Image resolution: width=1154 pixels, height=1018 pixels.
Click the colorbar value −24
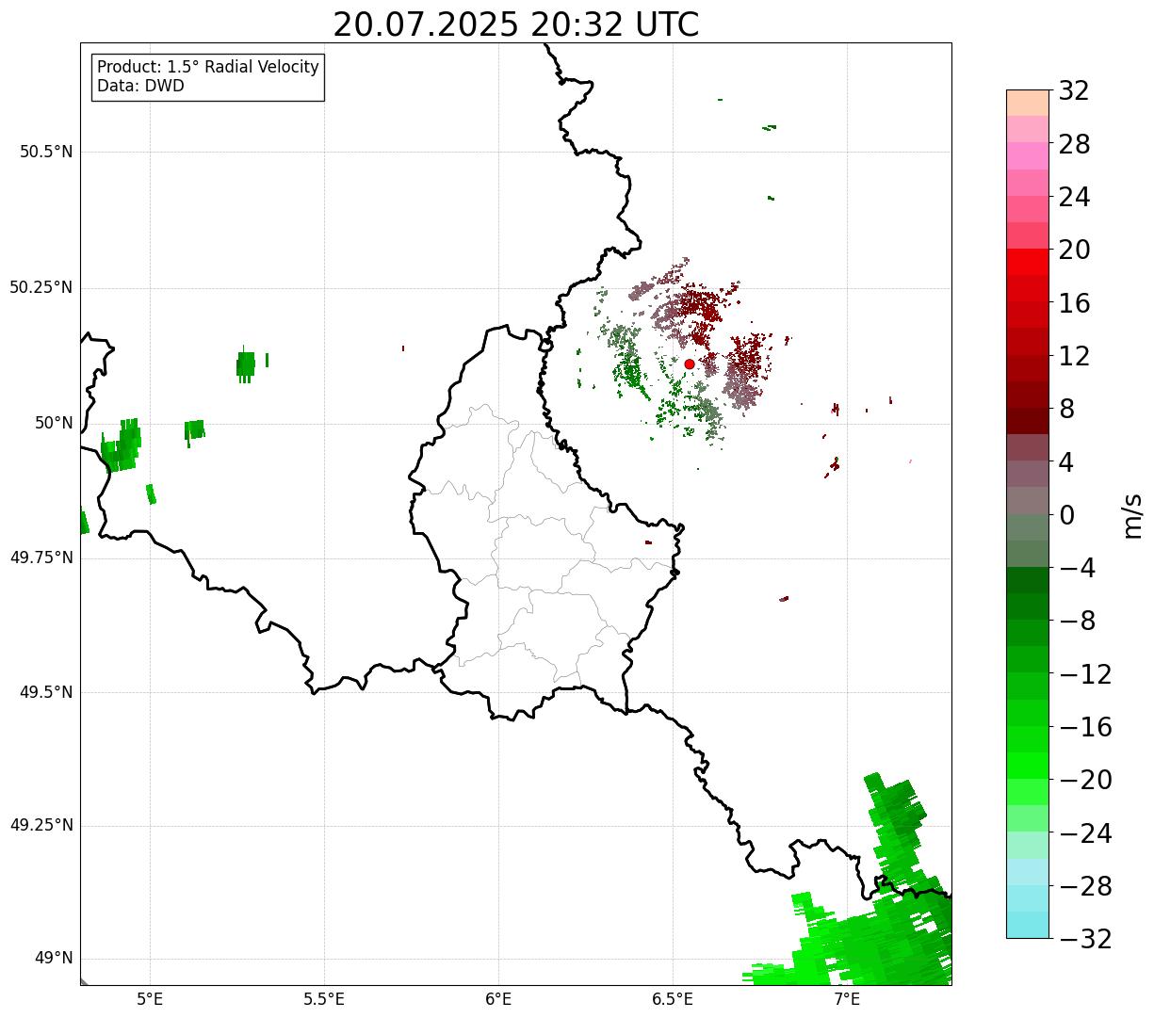coord(1085,833)
